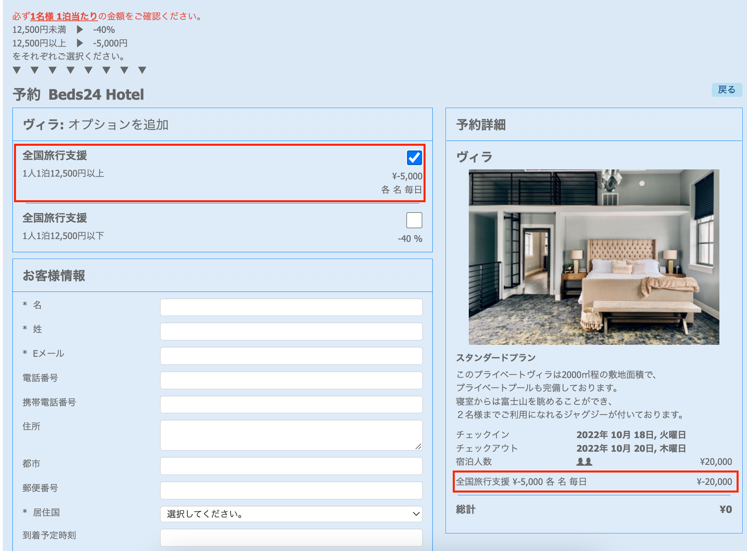Uncheck the 12,500円以上 travel support checkbox
This screenshot has height=551, width=747.
click(x=414, y=158)
